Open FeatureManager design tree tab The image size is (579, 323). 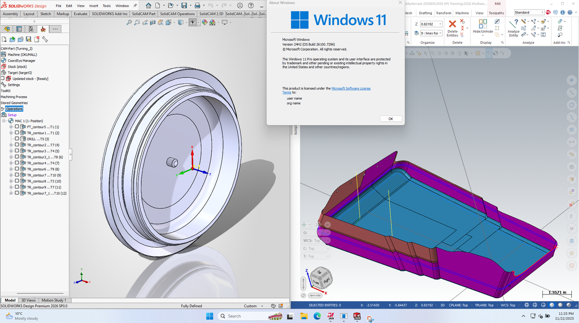(7, 29)
